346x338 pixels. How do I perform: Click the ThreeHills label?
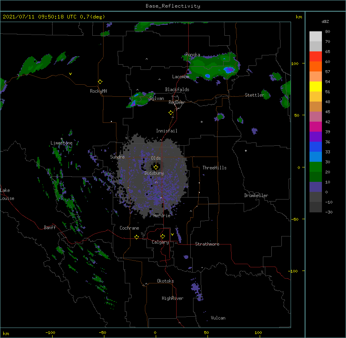coord(214,168)
